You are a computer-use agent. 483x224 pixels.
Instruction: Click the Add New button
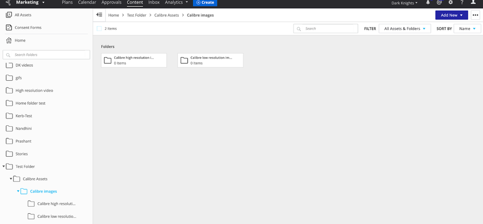click(x=452, y=15)
